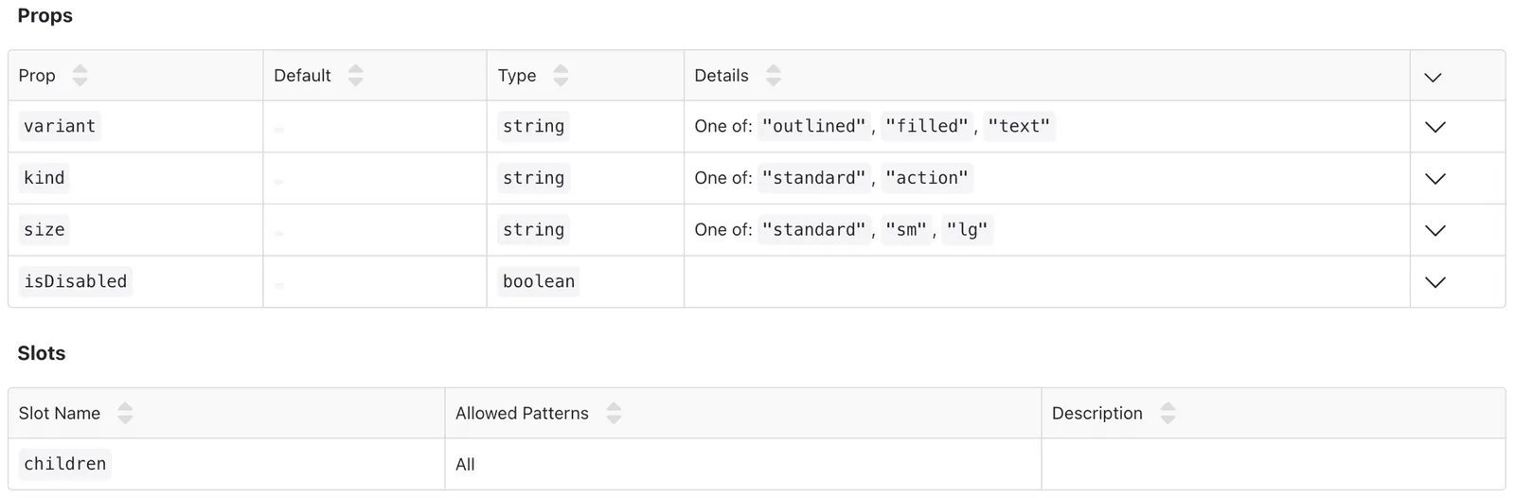Sort slots by Slot Name
The image size is (1515, 498).
tap(125, 413)
